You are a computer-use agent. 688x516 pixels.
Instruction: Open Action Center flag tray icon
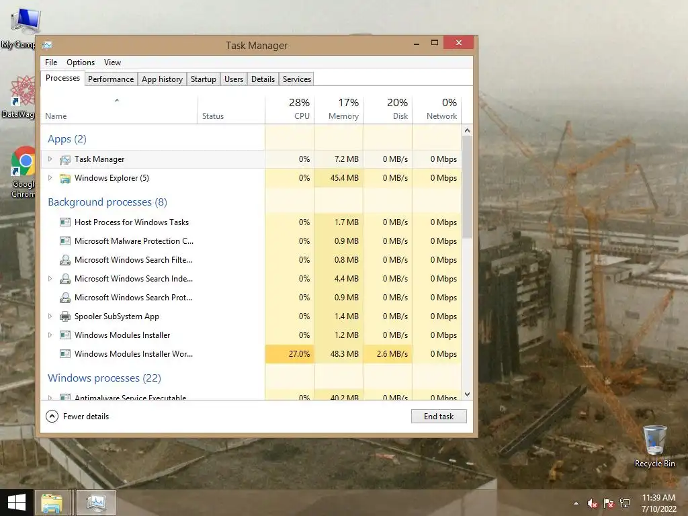pos(609,503)
